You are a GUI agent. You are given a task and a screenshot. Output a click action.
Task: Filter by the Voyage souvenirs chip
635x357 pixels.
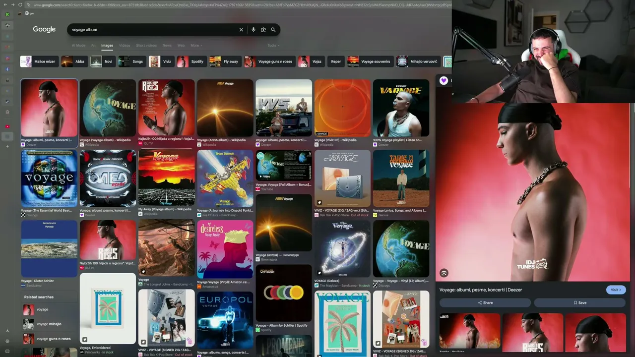click(370, 61)
